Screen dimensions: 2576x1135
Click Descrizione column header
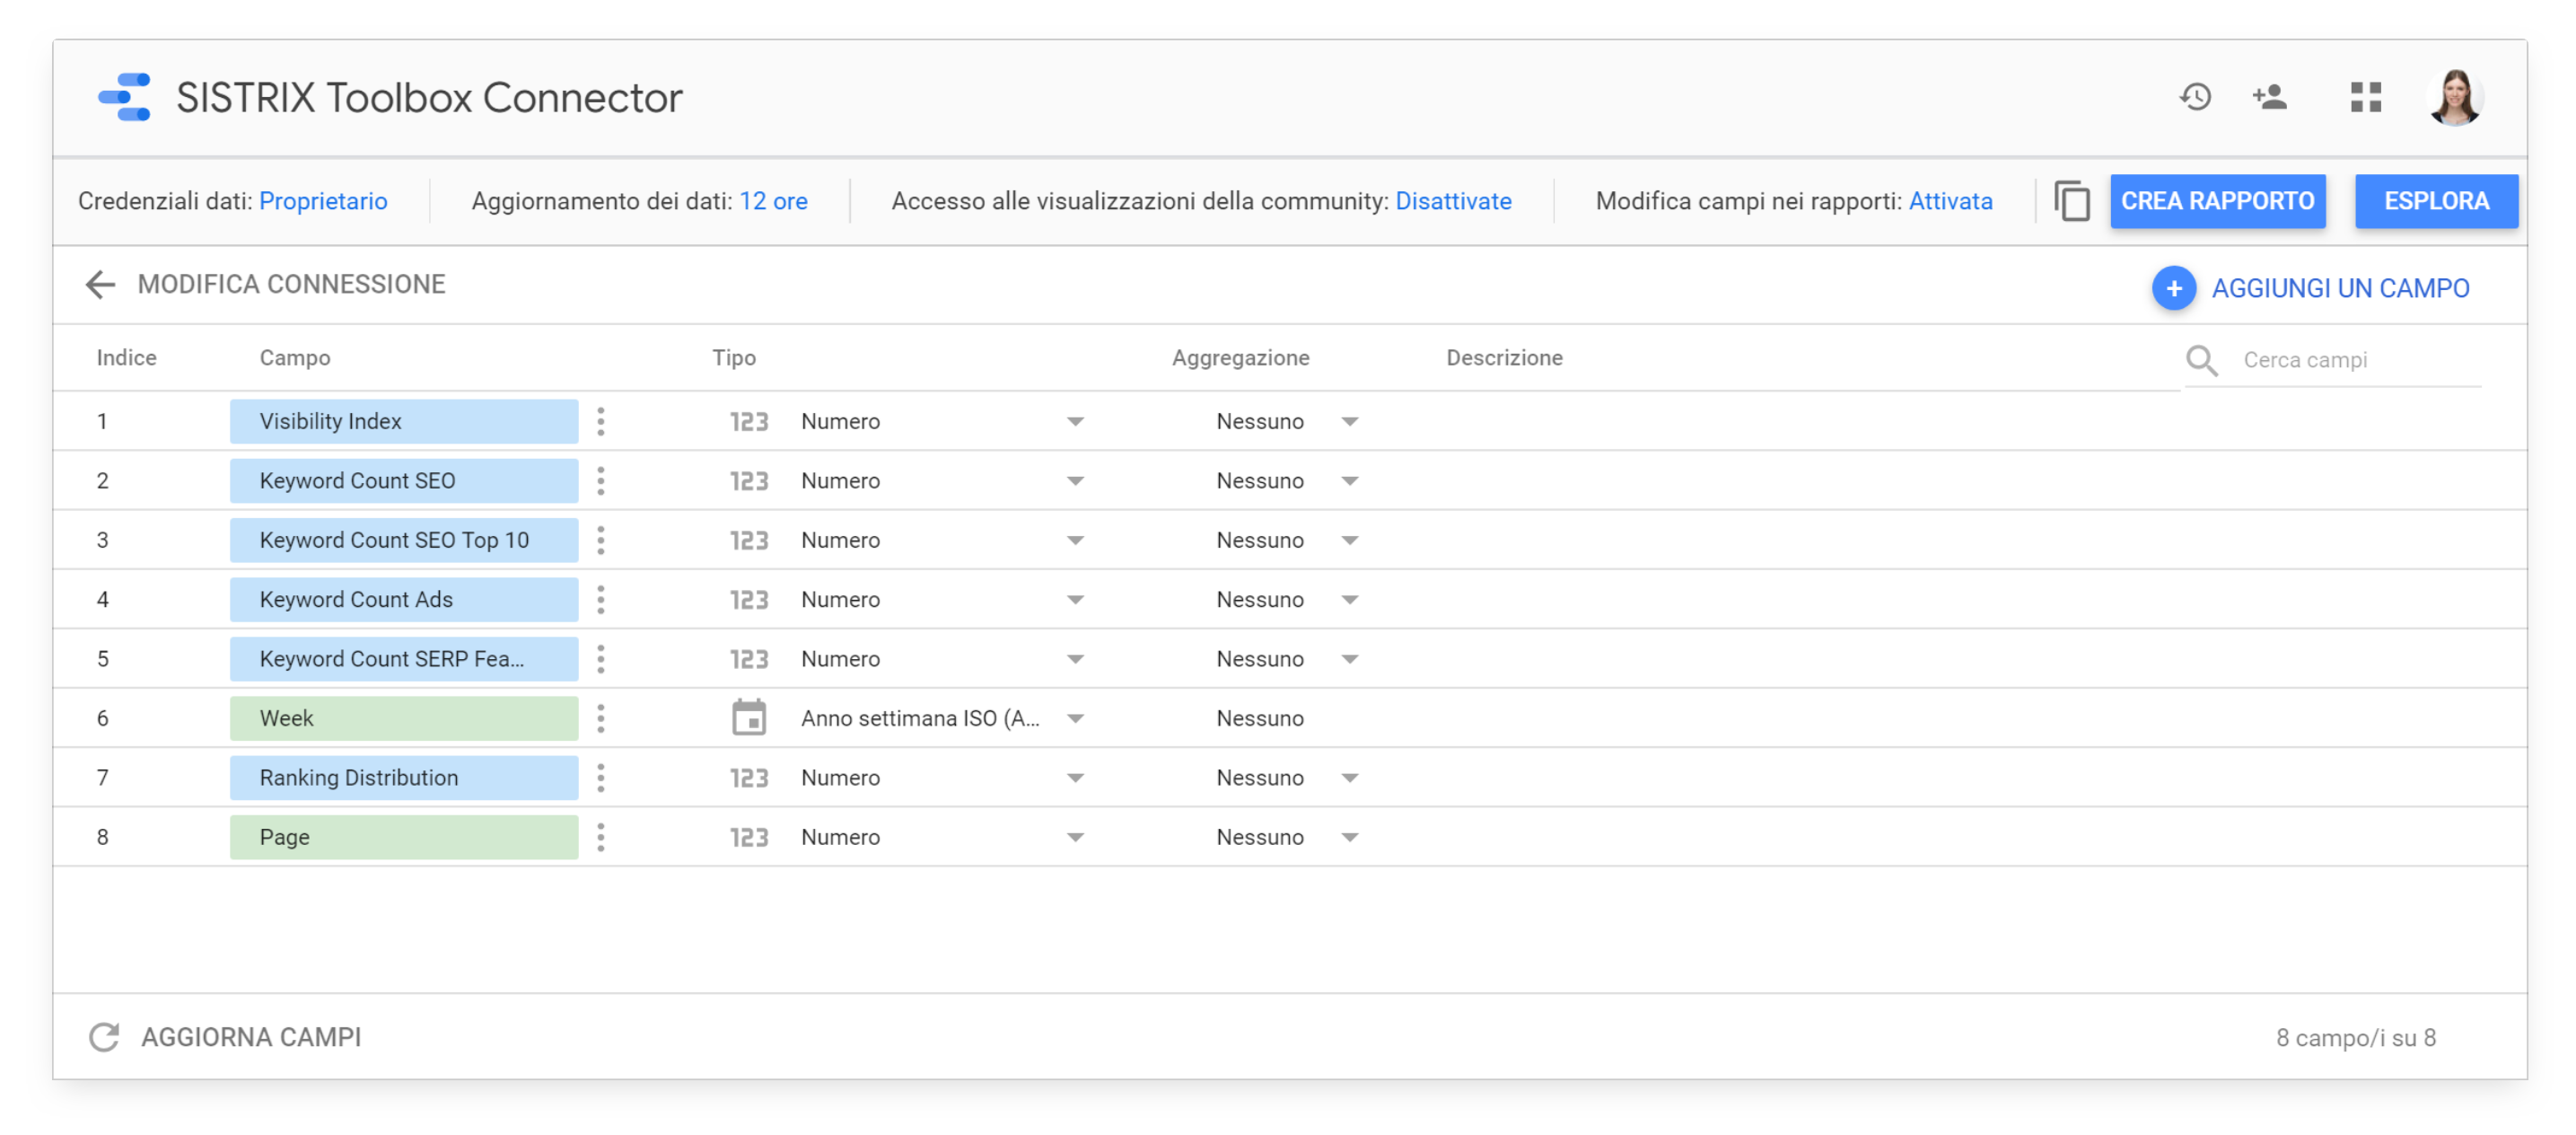(1504, 358)
